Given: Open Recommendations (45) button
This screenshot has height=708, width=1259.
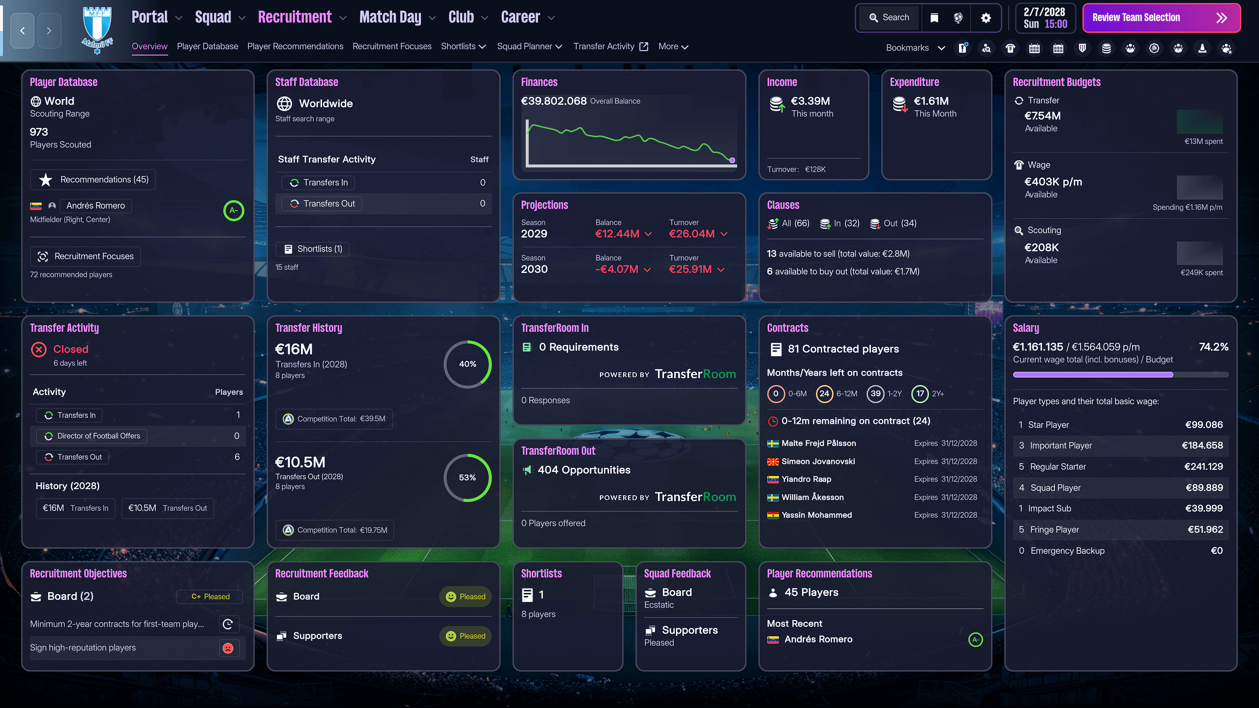Looking at the screenshot, I should 93,179.
